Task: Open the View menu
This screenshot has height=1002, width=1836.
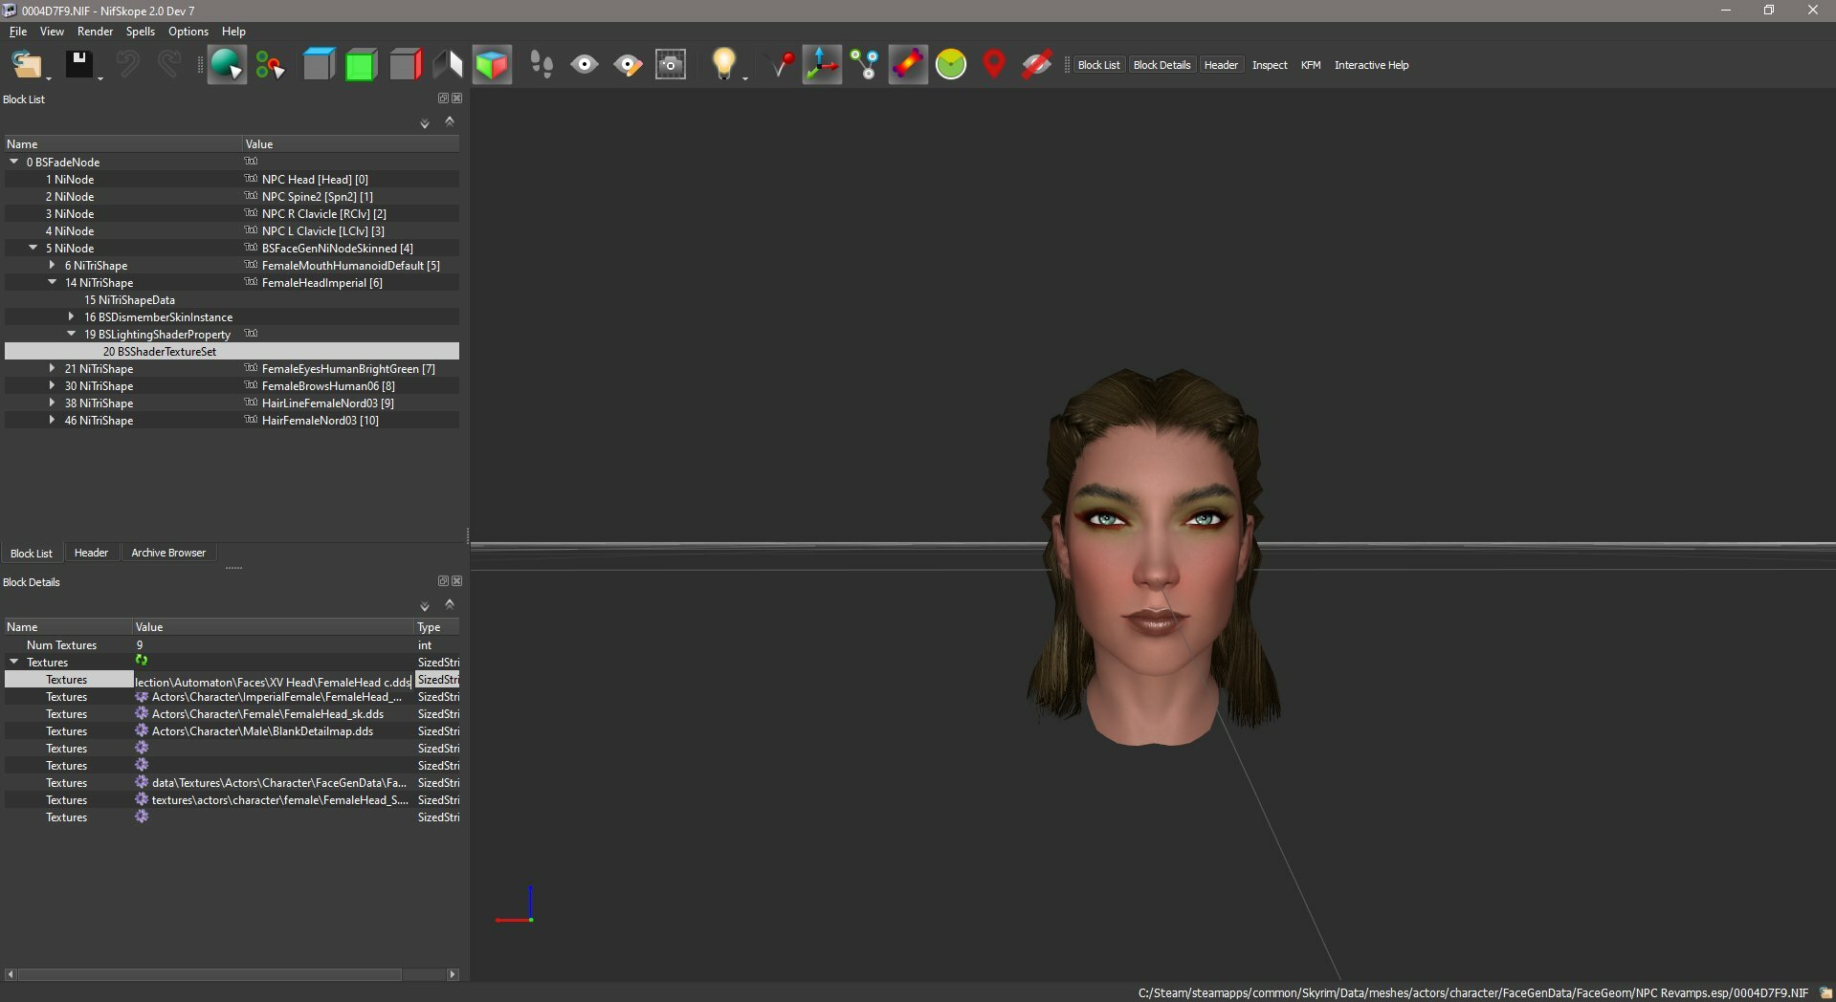Action: coord(52,32)
